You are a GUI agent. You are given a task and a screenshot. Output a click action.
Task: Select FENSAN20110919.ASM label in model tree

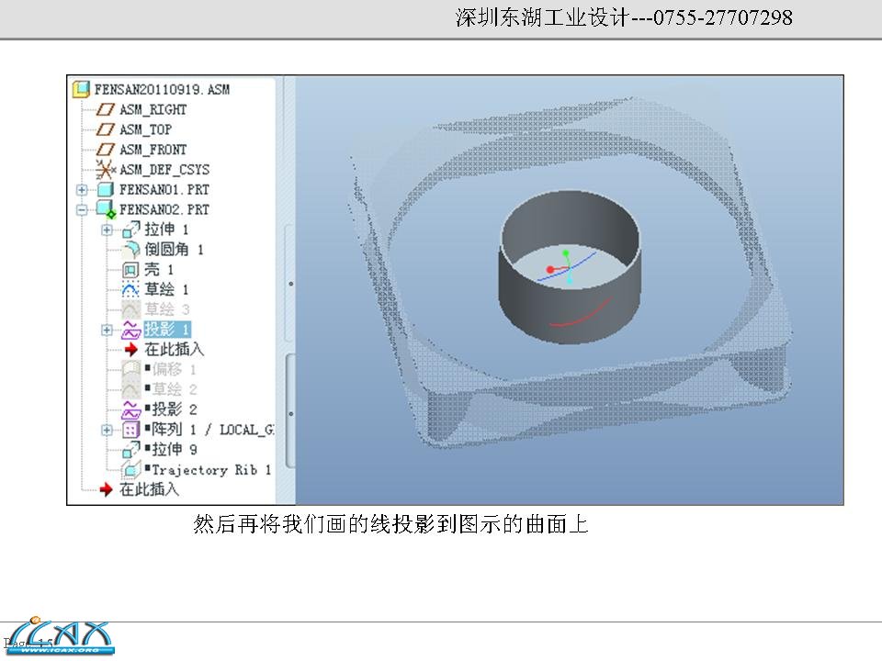(162, 89)
